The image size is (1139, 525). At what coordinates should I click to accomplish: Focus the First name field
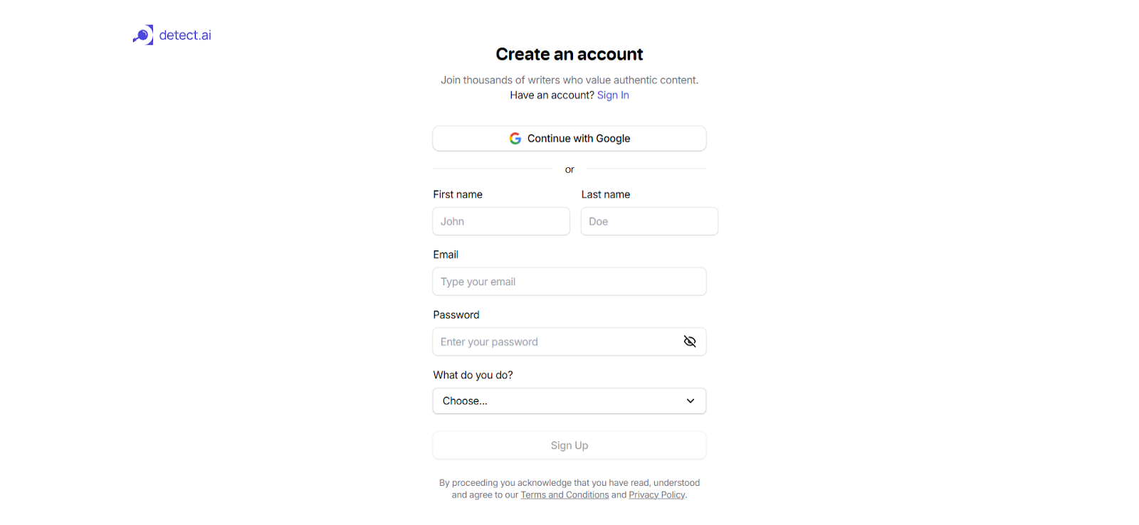click(x=501, y=221)
